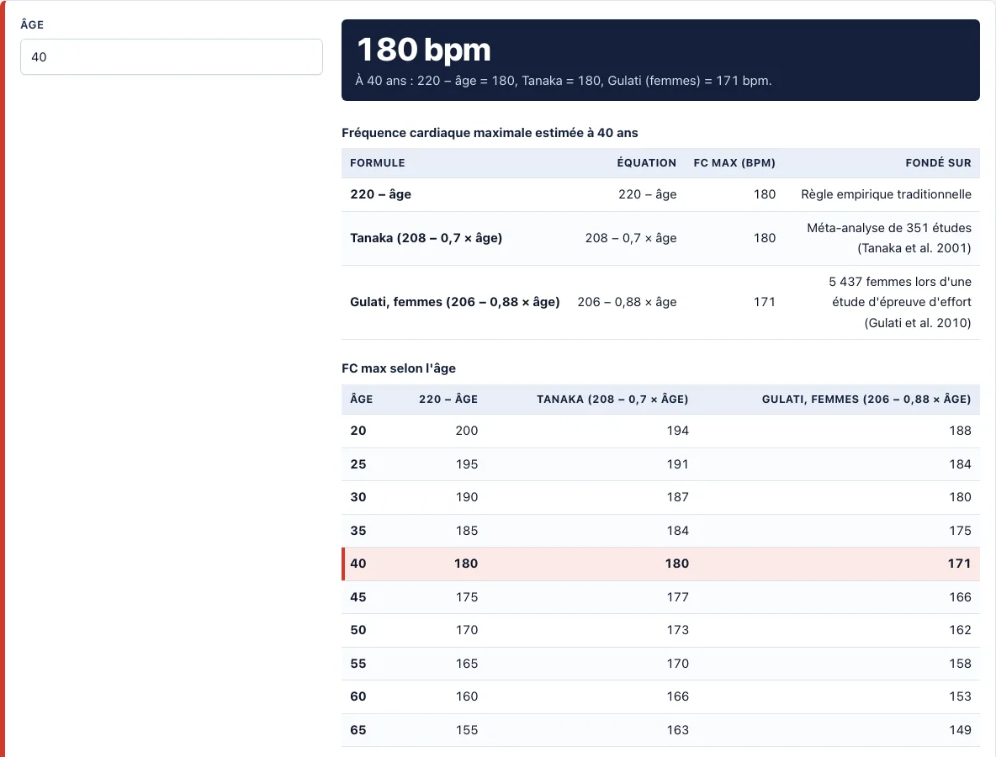Click value 200 in age 20 row

[466, 431]
